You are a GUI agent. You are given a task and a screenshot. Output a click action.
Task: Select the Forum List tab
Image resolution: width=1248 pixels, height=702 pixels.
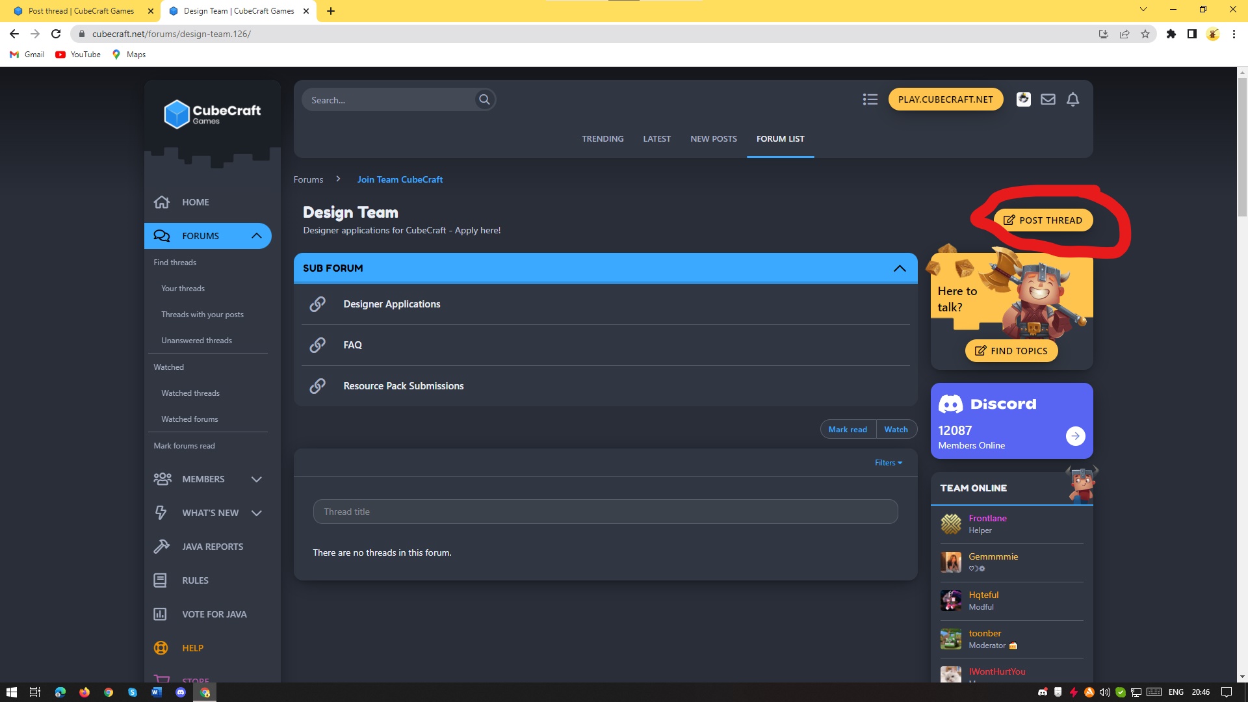780,139
